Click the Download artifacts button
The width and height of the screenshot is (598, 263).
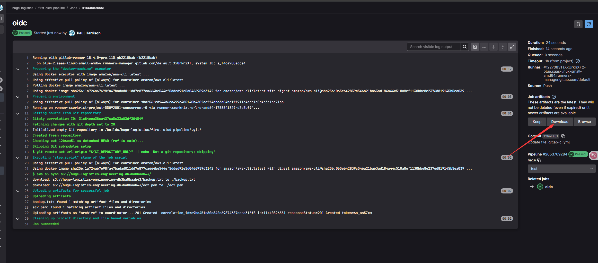559,122
